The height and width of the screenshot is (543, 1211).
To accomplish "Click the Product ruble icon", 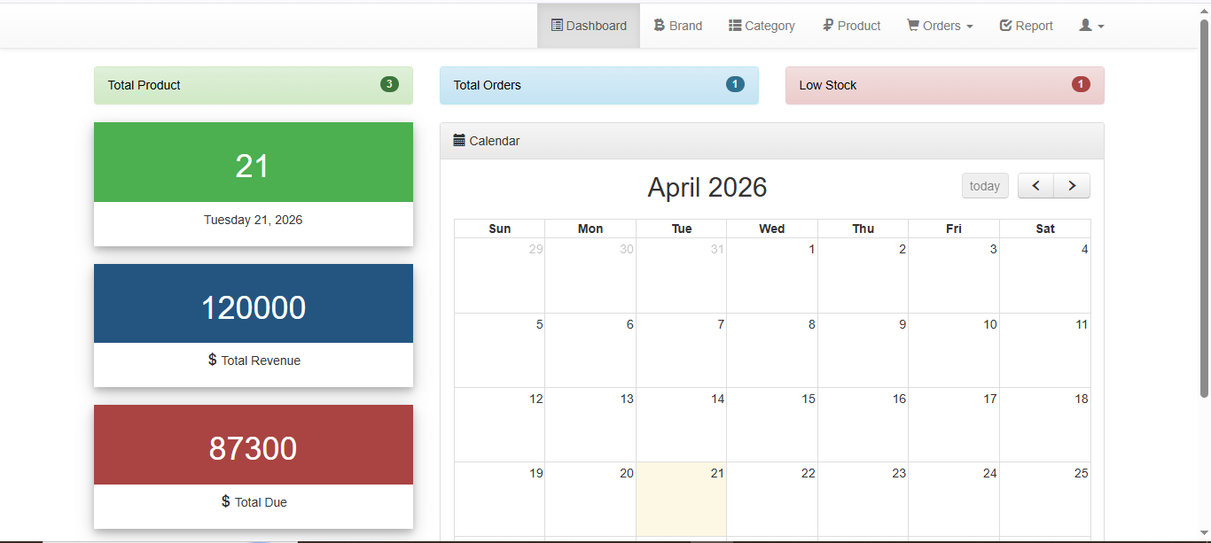I will (x=828, y=26).
